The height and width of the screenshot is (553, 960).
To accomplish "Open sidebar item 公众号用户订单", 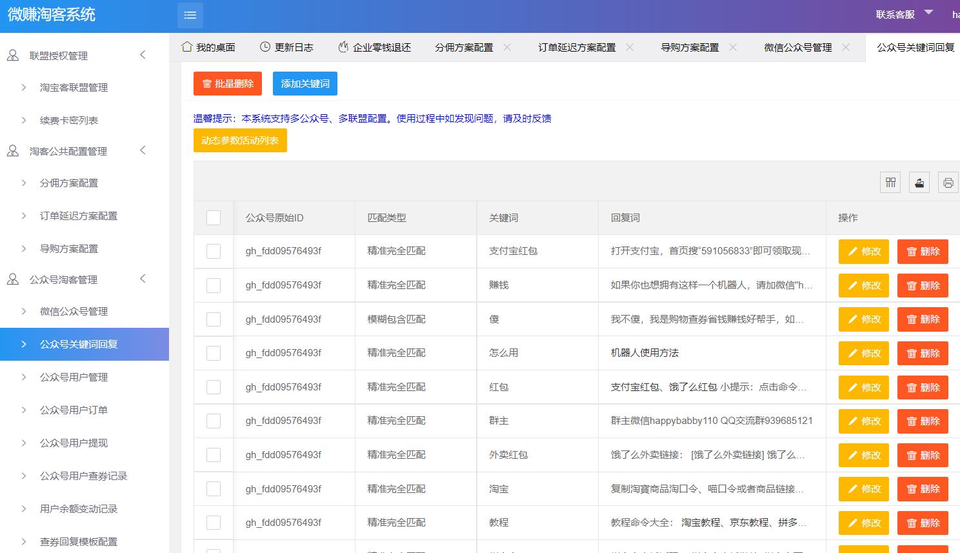I will pyautogui.click(x=74, y=410).
